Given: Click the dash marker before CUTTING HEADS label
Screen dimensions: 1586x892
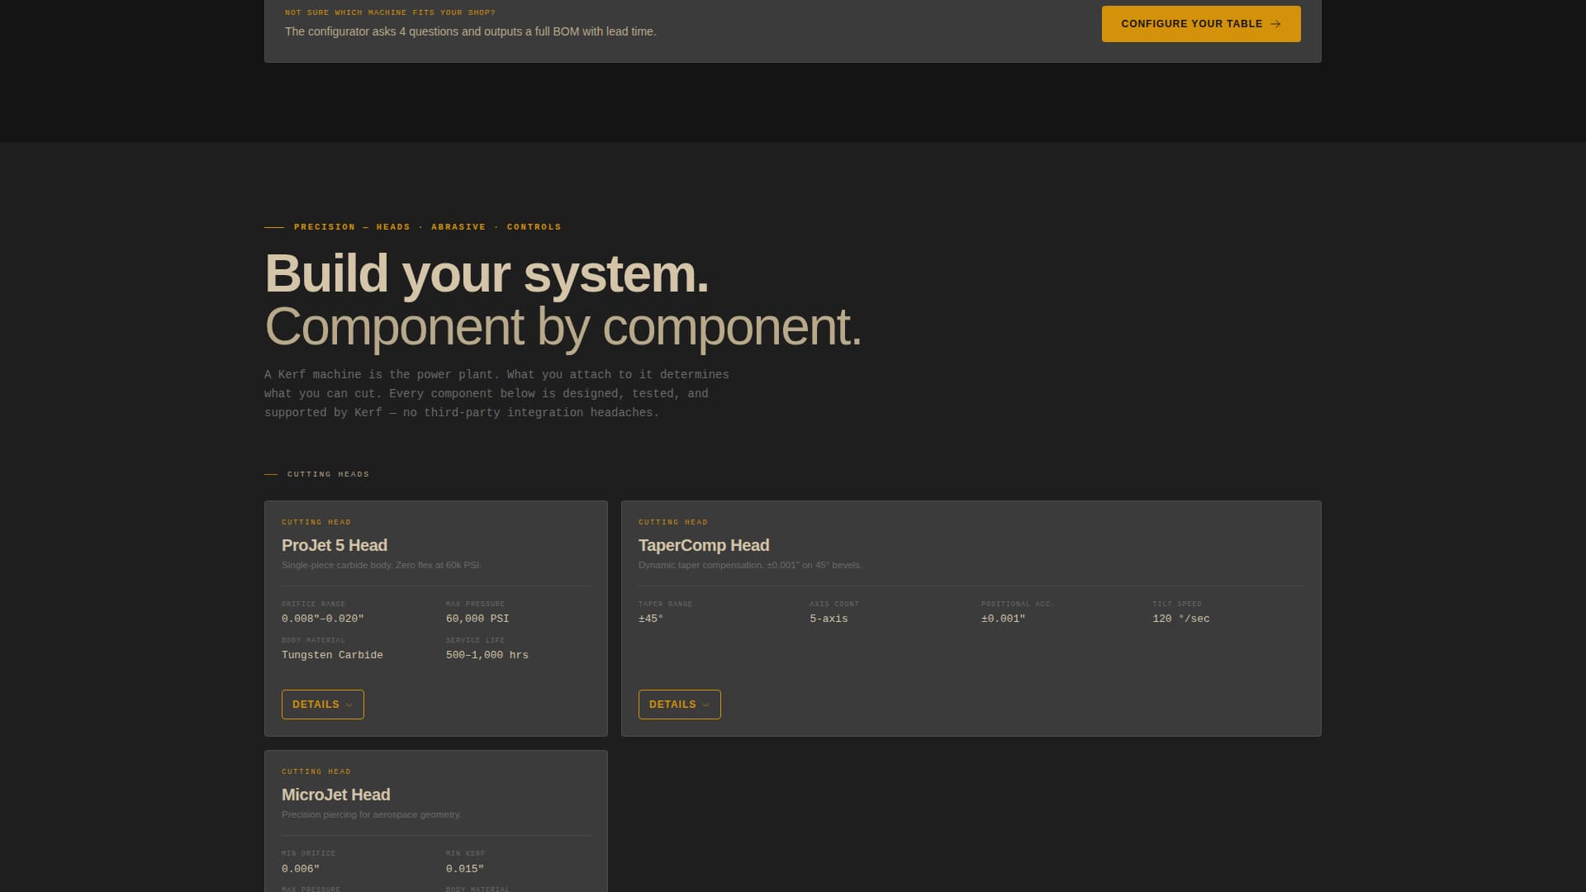Looking at the screenshot, I should (271, 473).
